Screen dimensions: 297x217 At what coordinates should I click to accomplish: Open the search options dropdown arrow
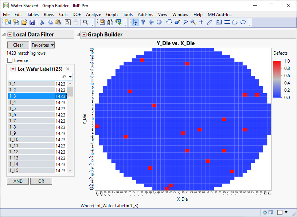70,77
